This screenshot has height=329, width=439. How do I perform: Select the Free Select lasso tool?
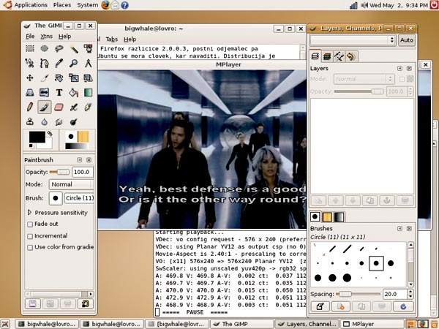pos(59,49)
